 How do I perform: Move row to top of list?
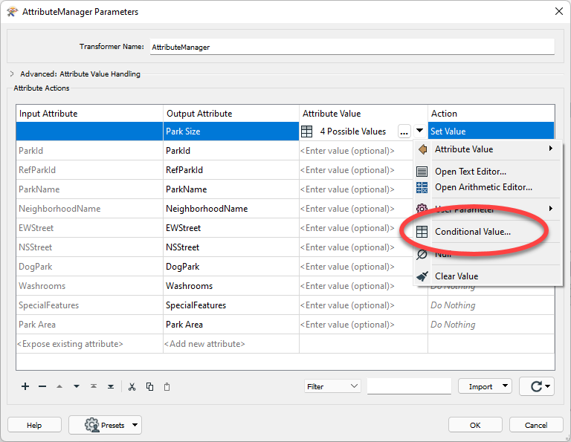click(x=94, y=386)
